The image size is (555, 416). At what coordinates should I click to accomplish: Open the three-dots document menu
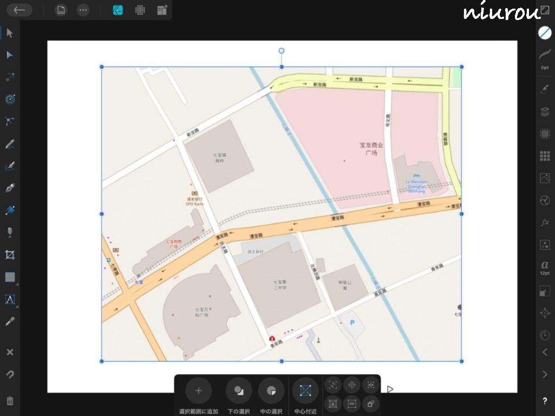(x=82, y=10)
